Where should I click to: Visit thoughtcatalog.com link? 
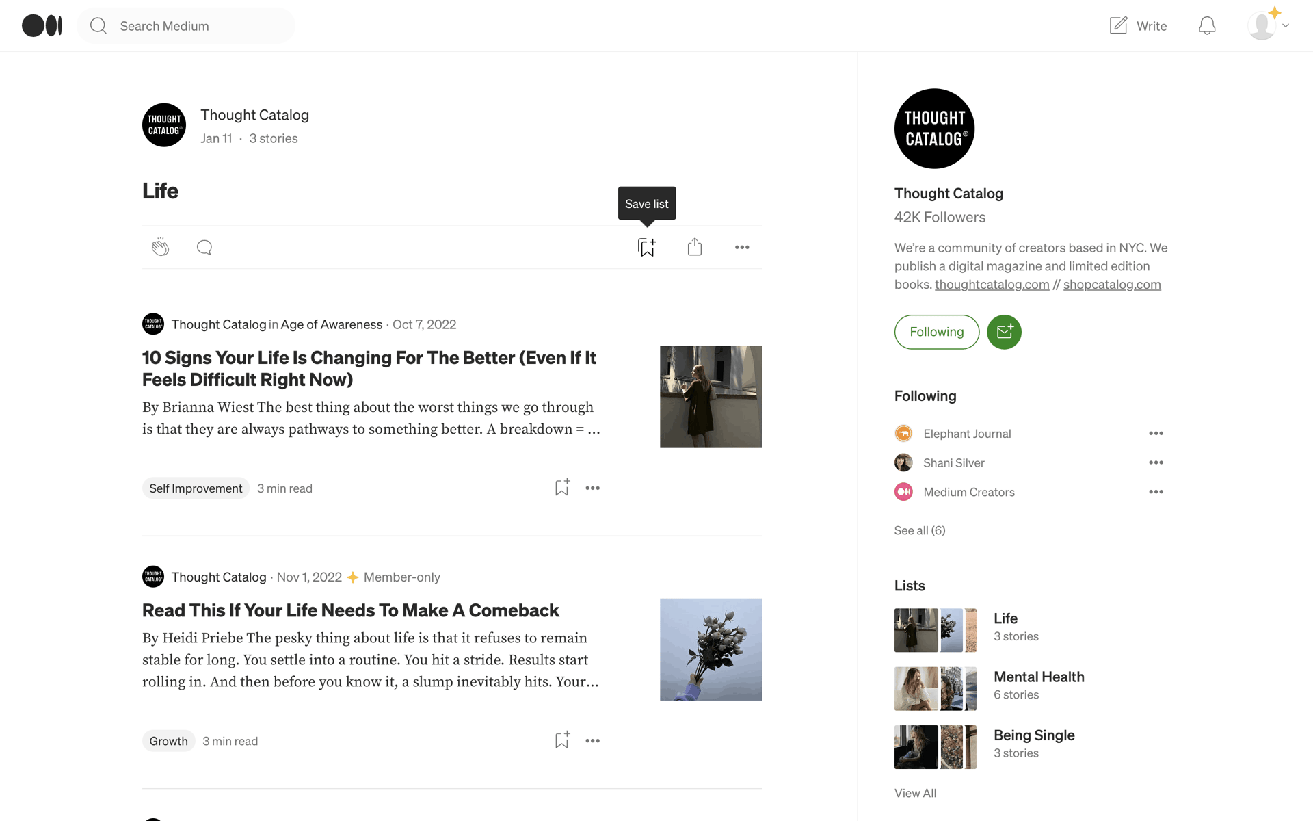[x=992, y=284]
